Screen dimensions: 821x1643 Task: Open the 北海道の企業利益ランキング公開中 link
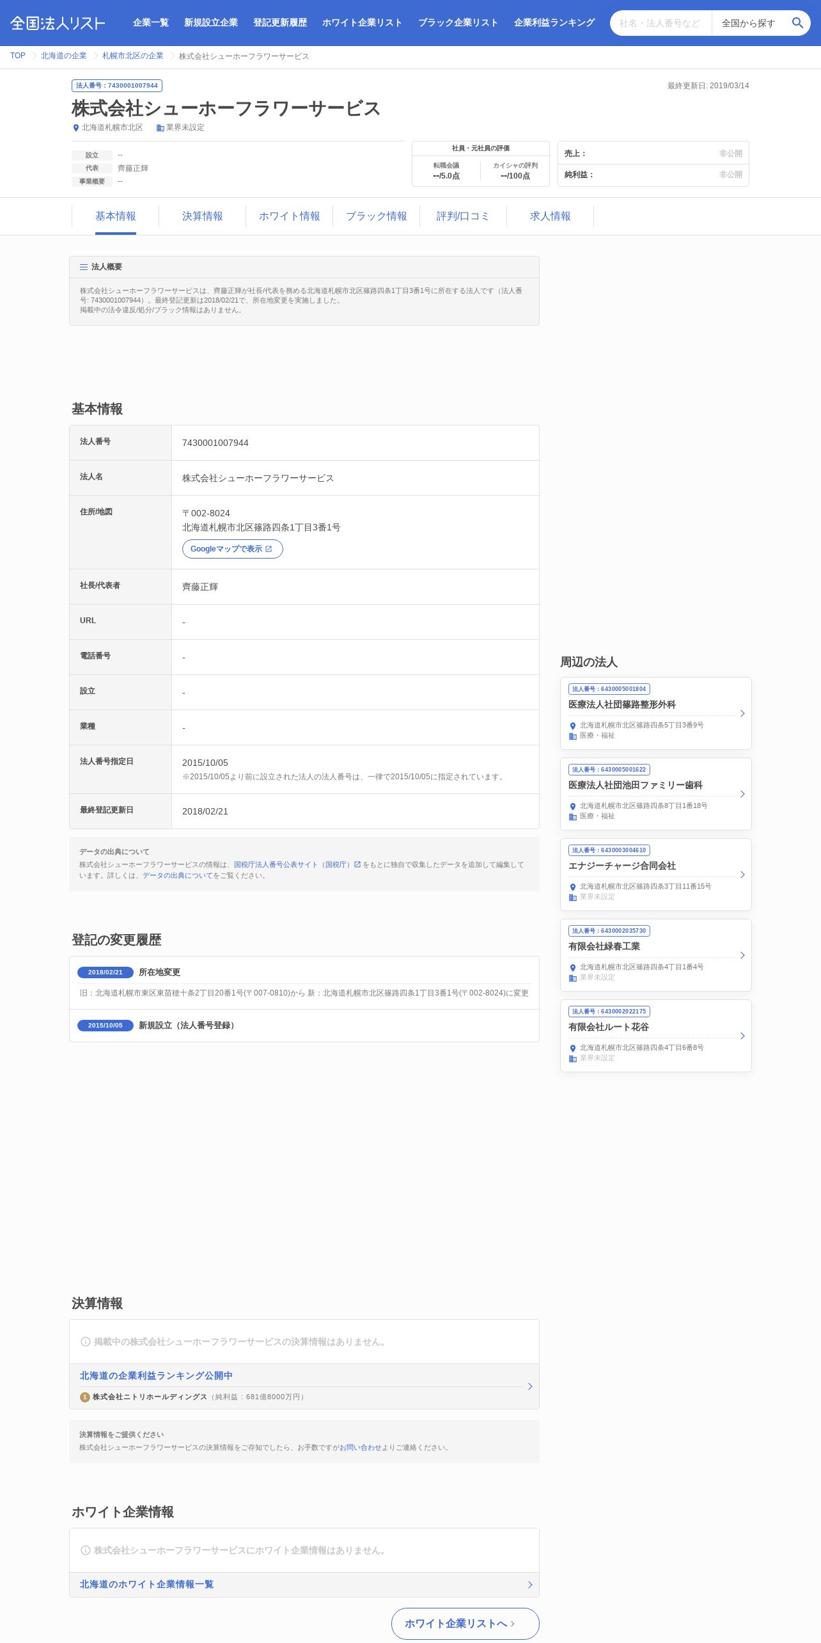click(x=156, y=1376)
